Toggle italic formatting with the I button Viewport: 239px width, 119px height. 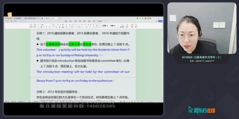pos(44,27)
